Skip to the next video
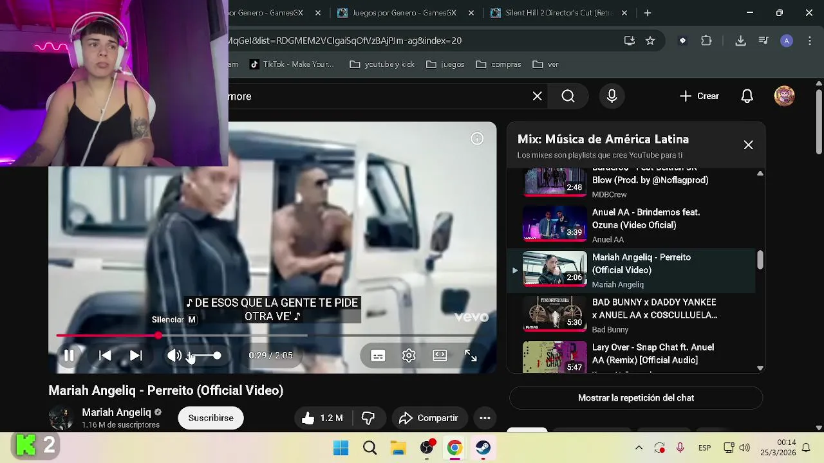 click(136, 356)
